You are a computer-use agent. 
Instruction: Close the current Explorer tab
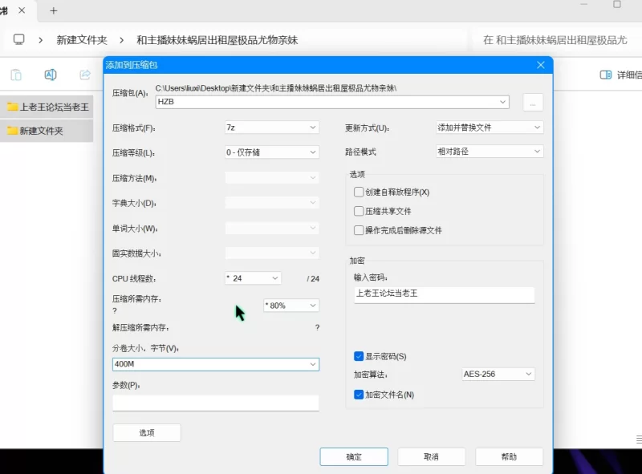pyautogui.click(x=22, y=10)
